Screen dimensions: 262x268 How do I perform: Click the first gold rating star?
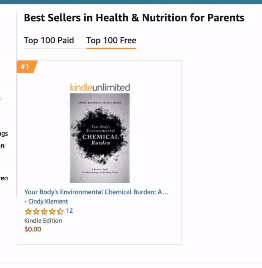tap(28, 211)
